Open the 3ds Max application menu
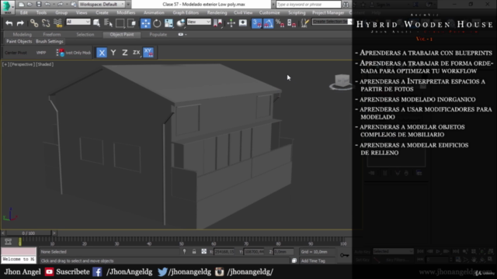Image resolution: width=497 pixels, height=279 pixels. tap(8, 7)
